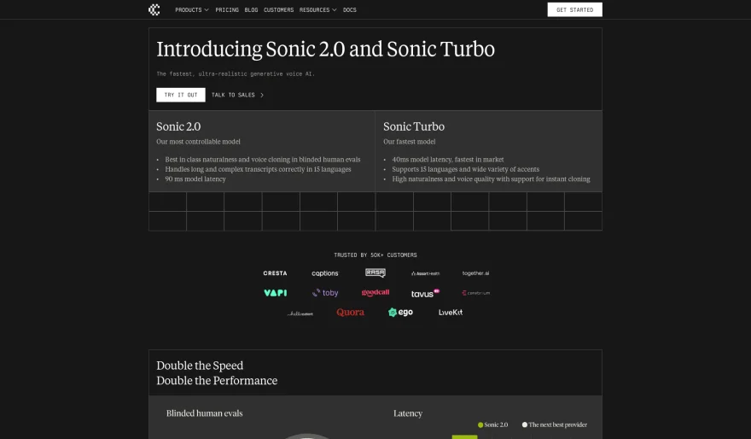The image size is (751, 439).
Task: Click Our fastest model subtitle
Action: 409,142
